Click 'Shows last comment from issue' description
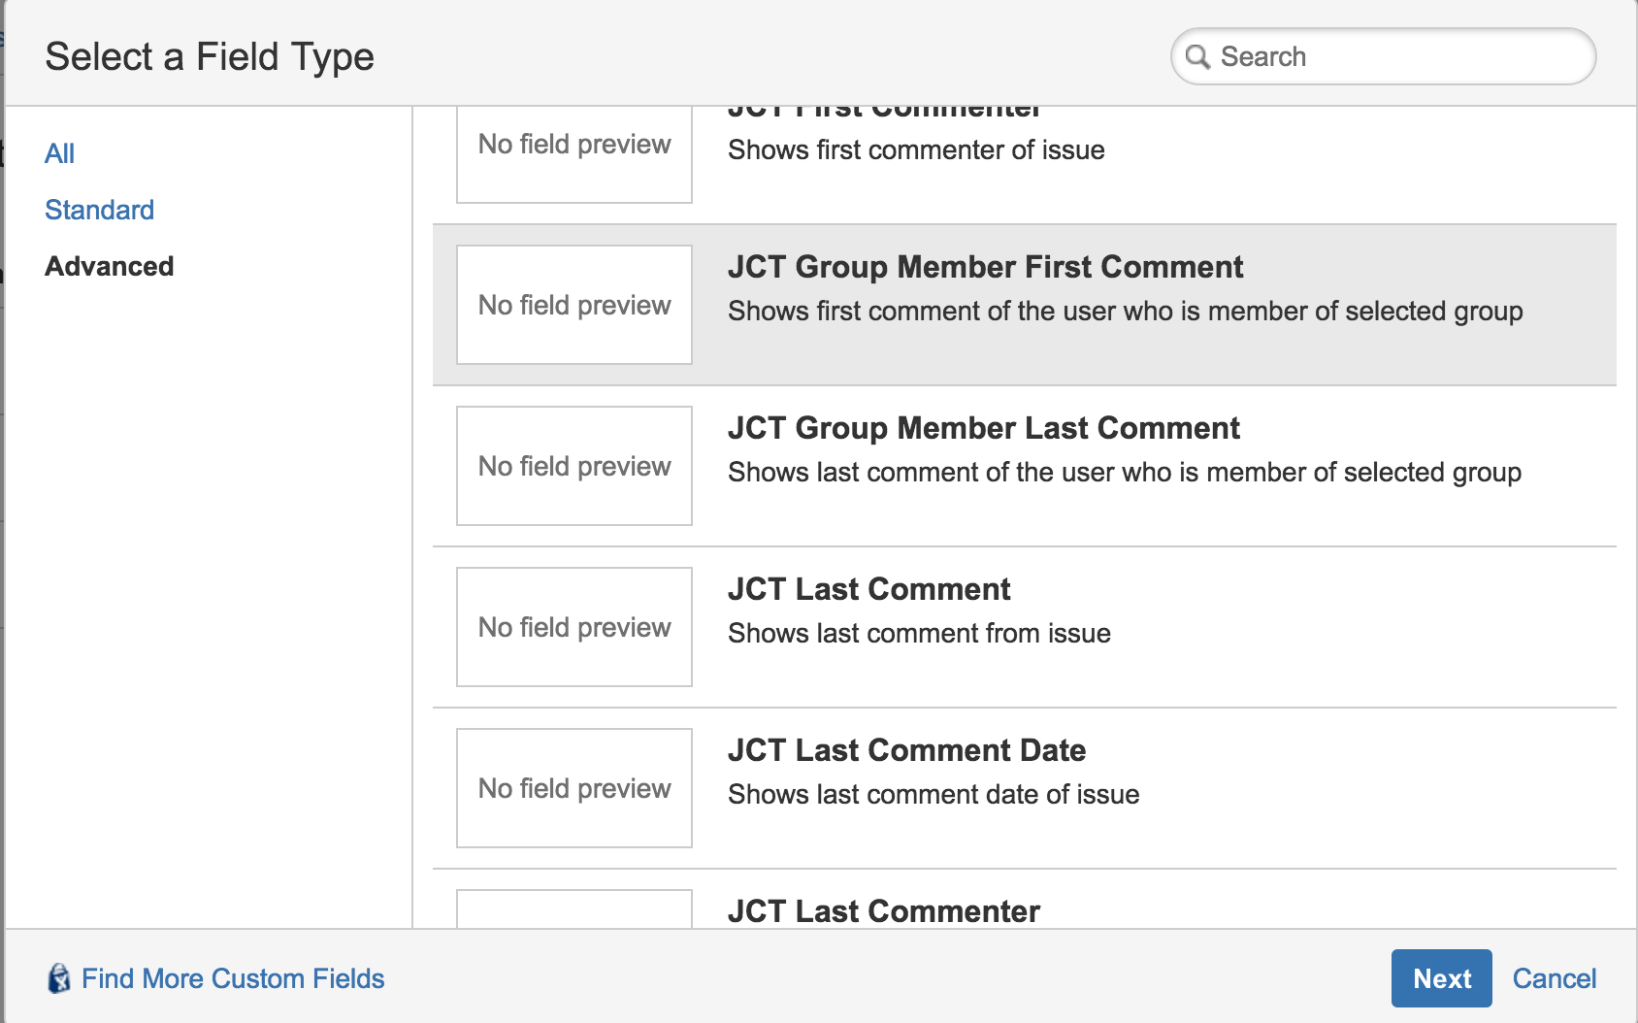The height and width of the screenshot is (1023, 1638). coord(919,633)
